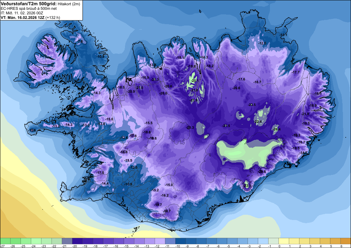Click the '-27' legend scale label

coord(2,246)
